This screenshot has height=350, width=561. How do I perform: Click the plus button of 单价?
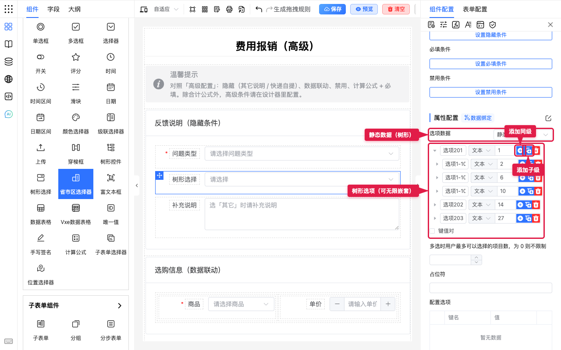388,304
